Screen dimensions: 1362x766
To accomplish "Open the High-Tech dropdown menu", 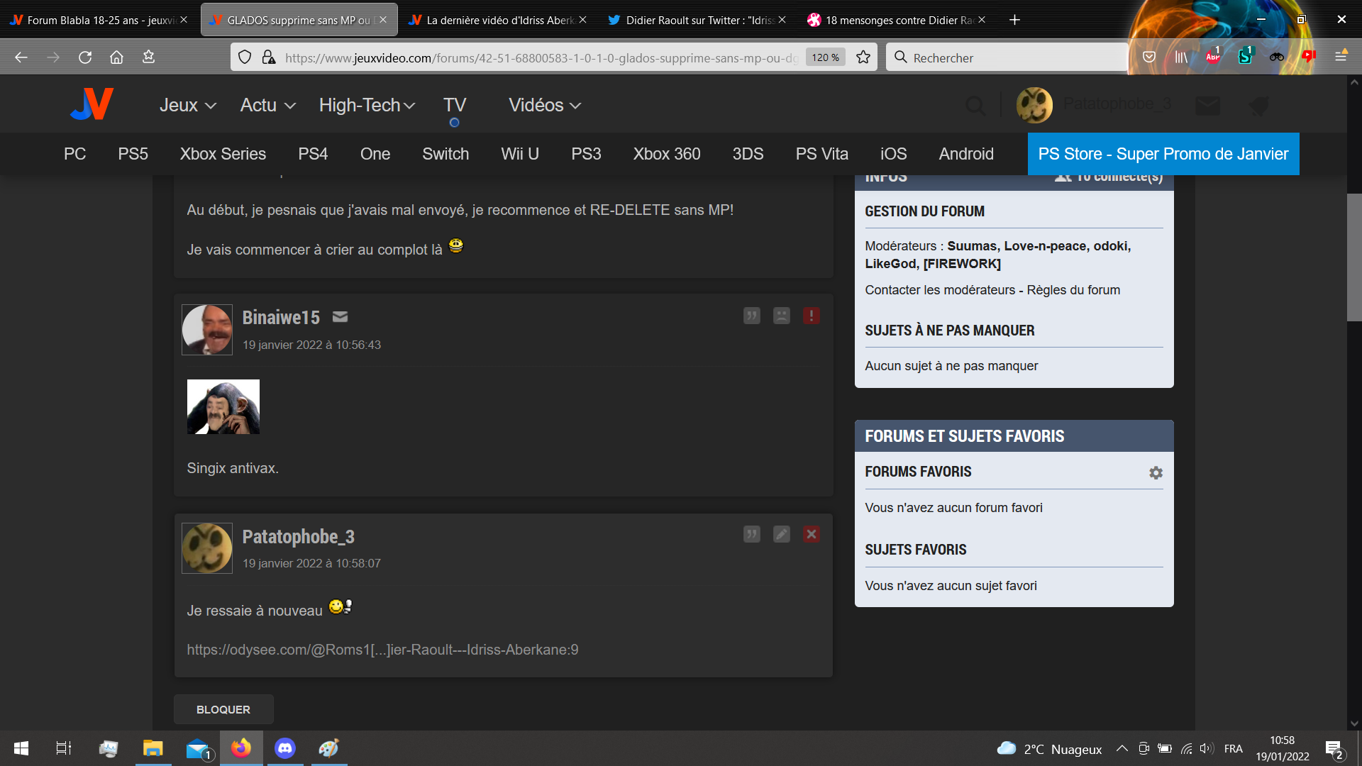I will 366,105.
